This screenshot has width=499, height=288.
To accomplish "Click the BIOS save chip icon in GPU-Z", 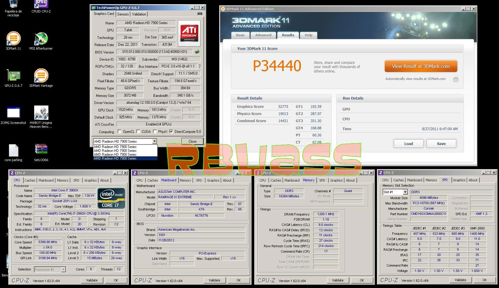I will click(x=197, y=52).
